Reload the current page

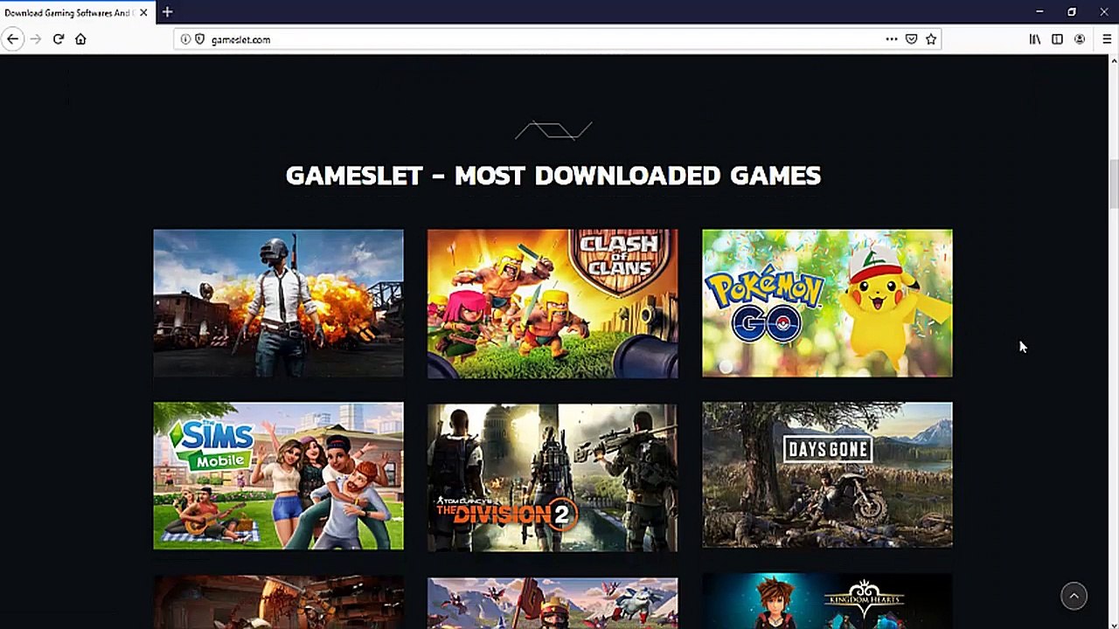(x=59, y=39)
